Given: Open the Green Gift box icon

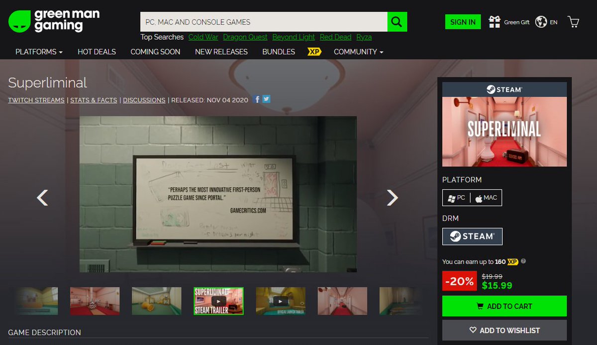Looking at the screenshot, I should (x=495, y=22).
